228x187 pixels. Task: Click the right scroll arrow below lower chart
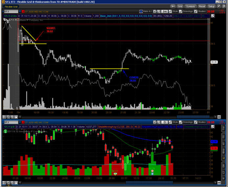point(215,182)
